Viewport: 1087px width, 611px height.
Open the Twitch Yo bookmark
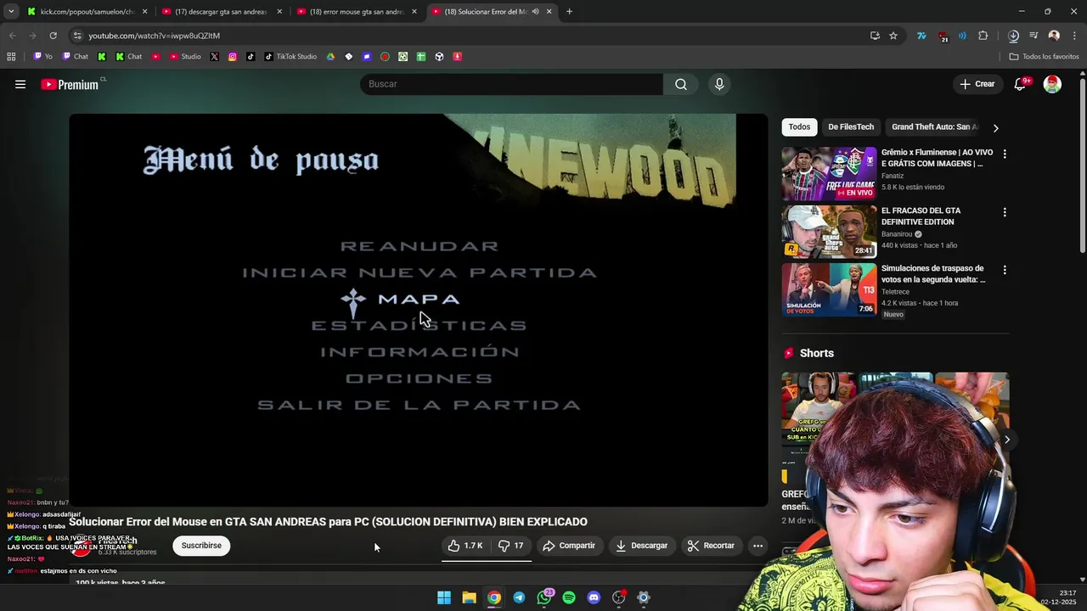pos(42,57)
